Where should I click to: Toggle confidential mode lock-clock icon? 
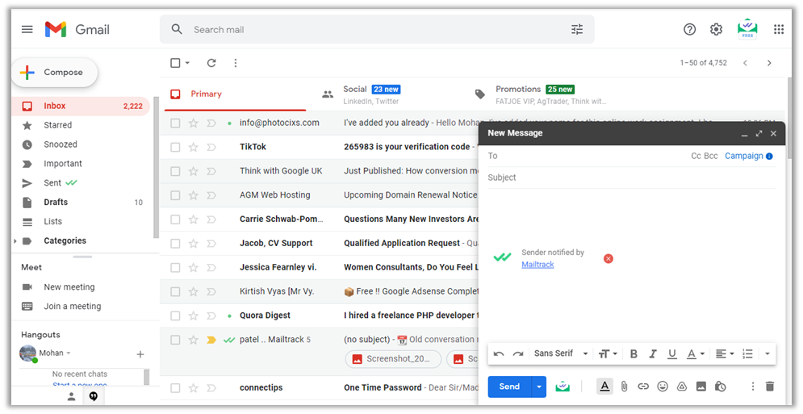(x=720, y=387)
